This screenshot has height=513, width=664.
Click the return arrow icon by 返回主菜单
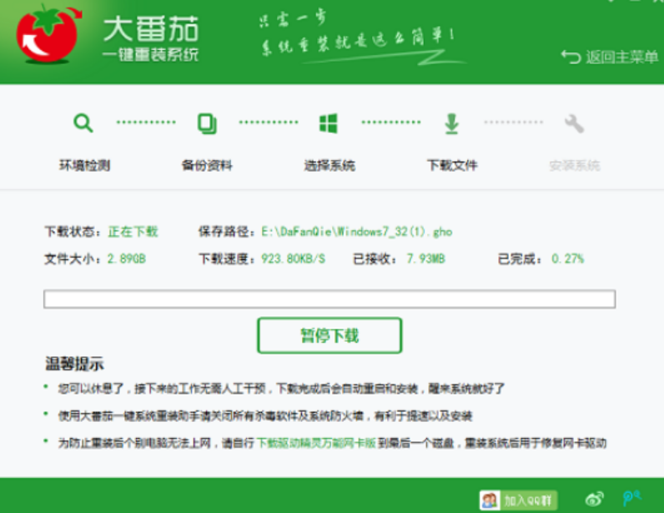571,57
